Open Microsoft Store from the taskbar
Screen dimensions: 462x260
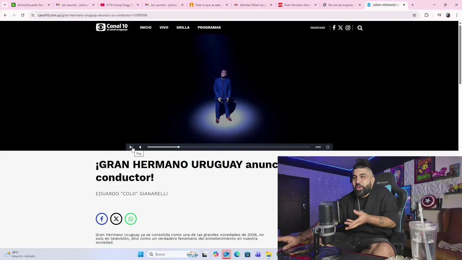click(247, 254)
